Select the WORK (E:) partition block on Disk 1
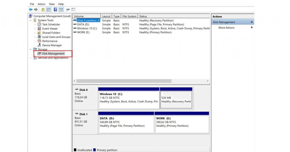 pyautogui.click(x=182, y=123)
